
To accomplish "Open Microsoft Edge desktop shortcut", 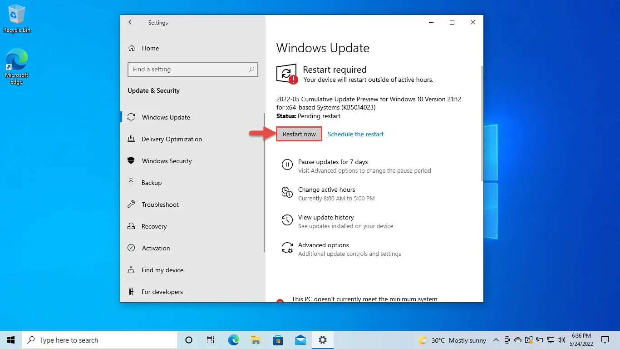I will pos(17,67).
